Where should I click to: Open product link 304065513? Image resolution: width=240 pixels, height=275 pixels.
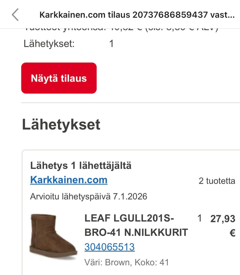pyautogui.click(x=109, y=247)
